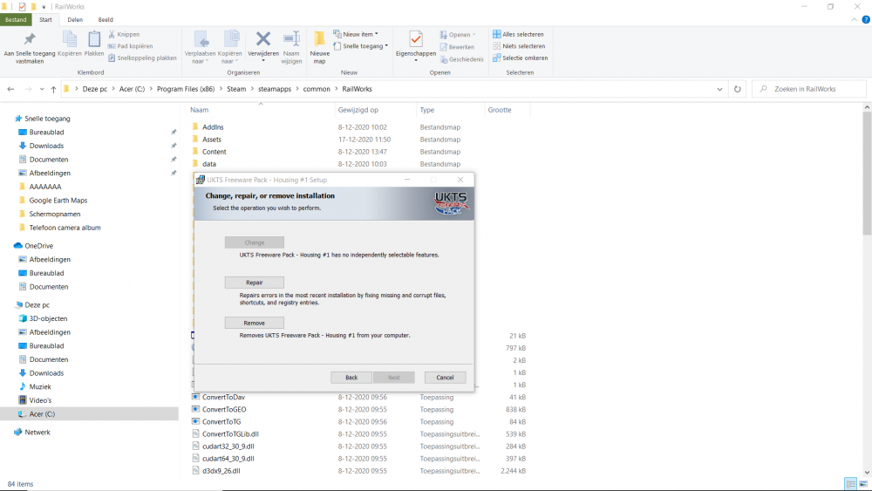This screenshot has height=491, width=872.
Task: Select ConvertToTGLib.dll file
Action: pos(230,434)
